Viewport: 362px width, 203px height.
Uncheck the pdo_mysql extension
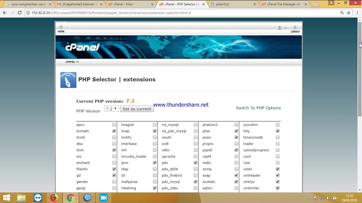click(x=195, y=182)
